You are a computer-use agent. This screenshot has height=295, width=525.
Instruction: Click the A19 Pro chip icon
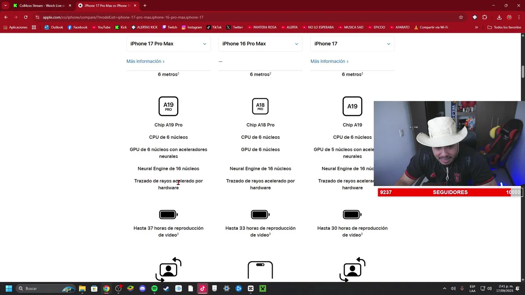point(168,107)
